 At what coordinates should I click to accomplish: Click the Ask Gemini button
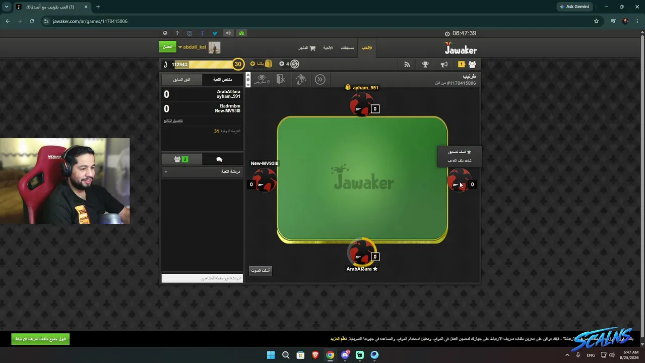[574, 7]
